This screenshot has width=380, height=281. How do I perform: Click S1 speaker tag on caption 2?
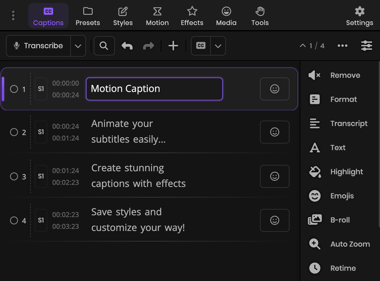point(41,132)
